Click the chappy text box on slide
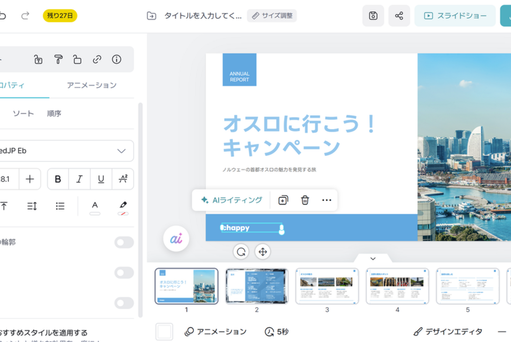The image size is (511, 342). coord(251,227)
